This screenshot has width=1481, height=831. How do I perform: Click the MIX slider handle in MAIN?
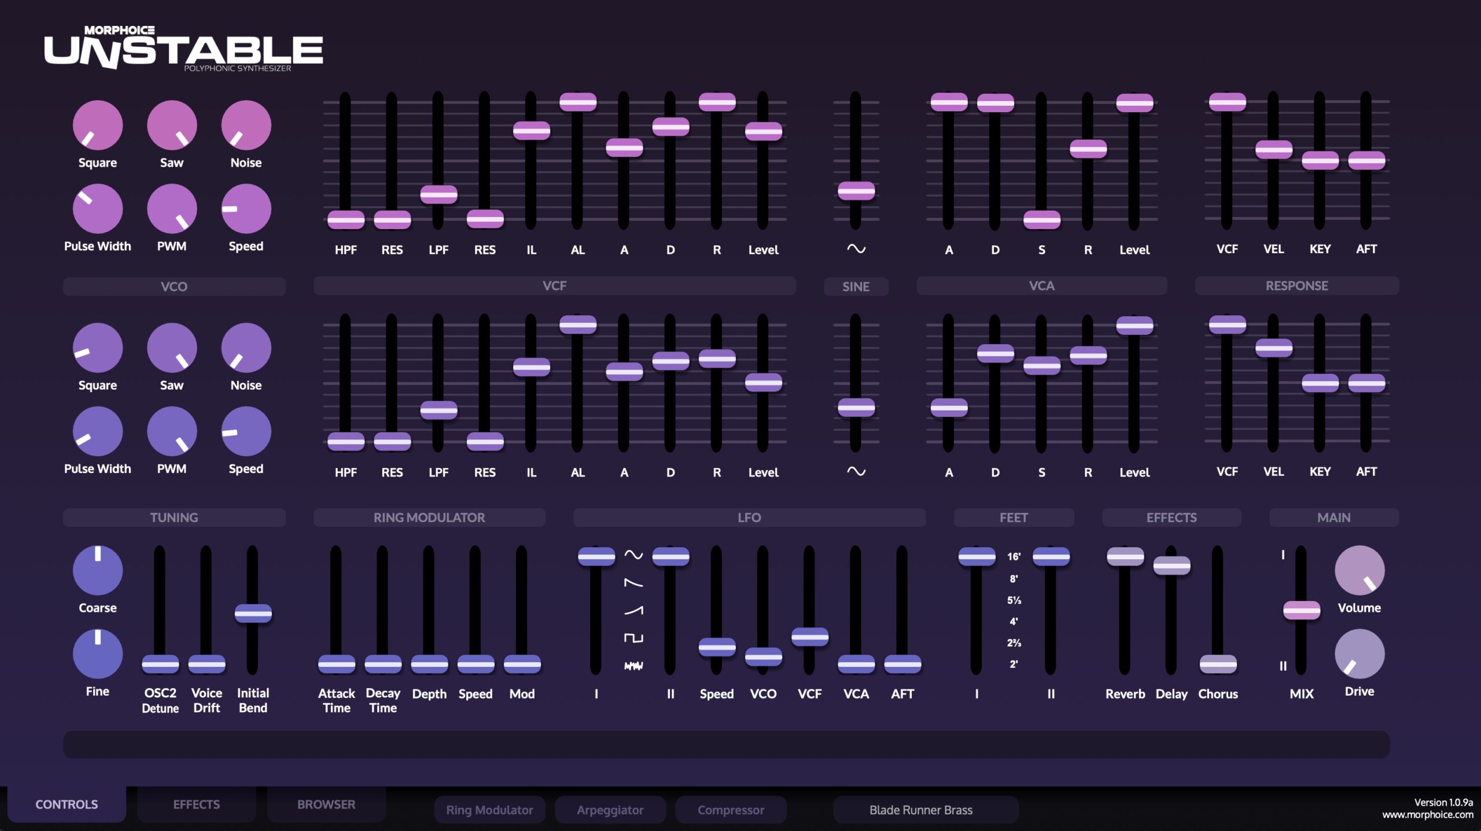click(1301, 610)
